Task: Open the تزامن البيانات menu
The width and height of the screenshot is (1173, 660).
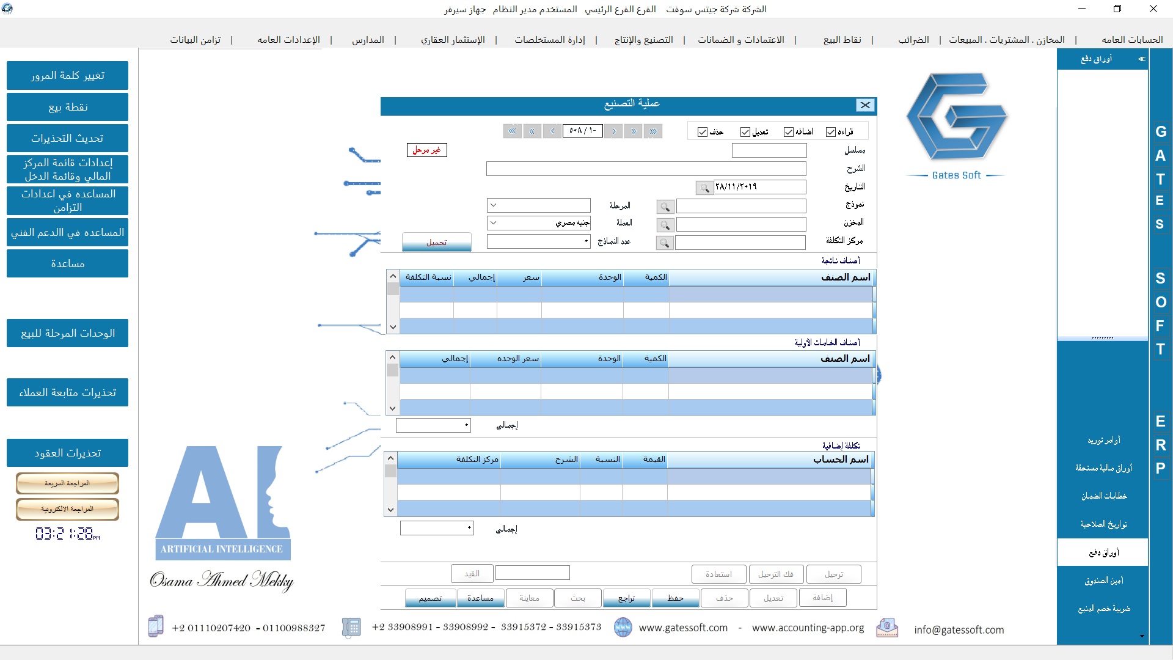Action: tap(195, 40)
